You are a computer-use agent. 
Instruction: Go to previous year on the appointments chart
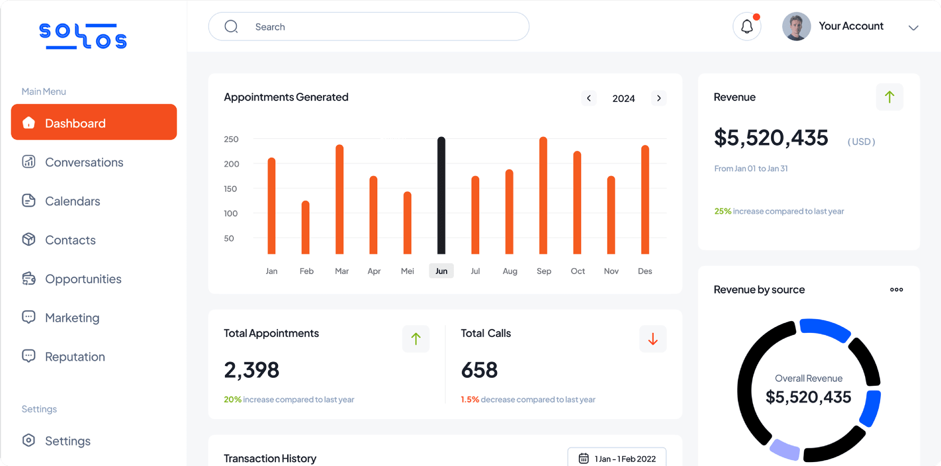tap(589, 98)
